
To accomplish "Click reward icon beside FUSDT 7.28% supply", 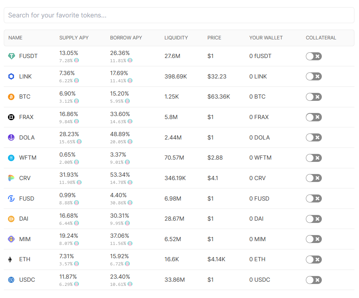I will point(77,60).
